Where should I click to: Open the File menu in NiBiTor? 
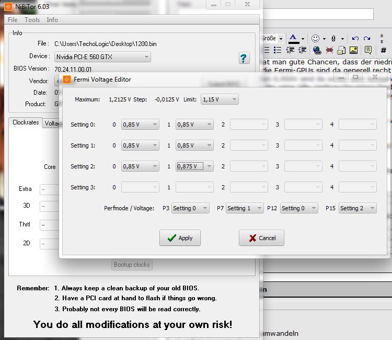coord(13,20)
